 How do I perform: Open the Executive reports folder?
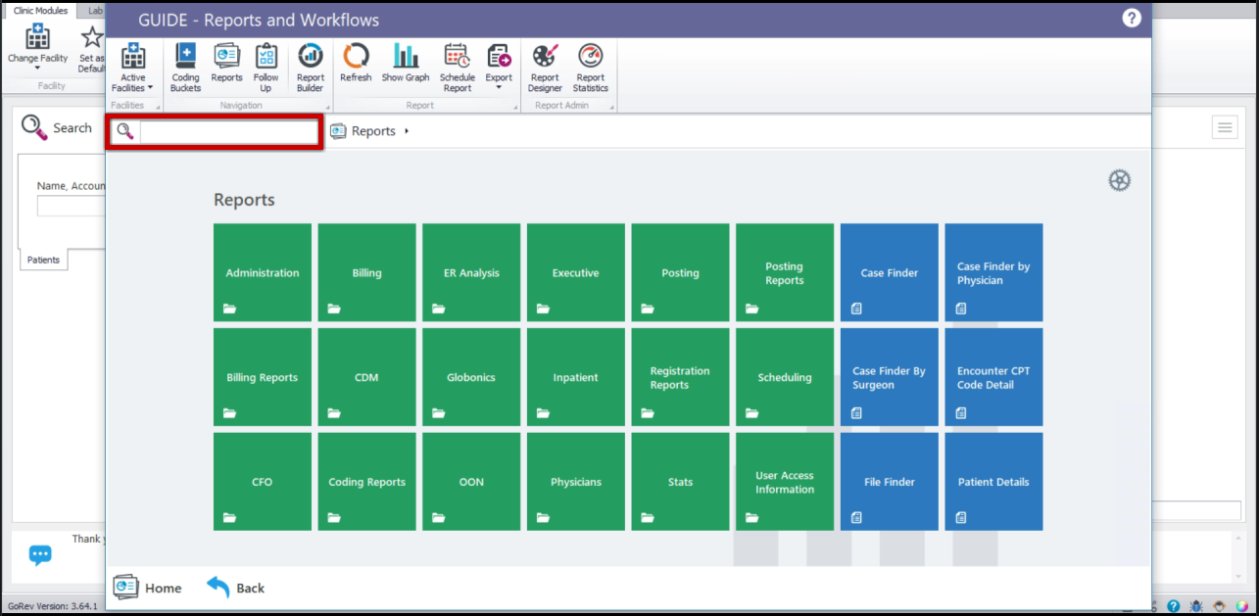(x=576, y=272)
